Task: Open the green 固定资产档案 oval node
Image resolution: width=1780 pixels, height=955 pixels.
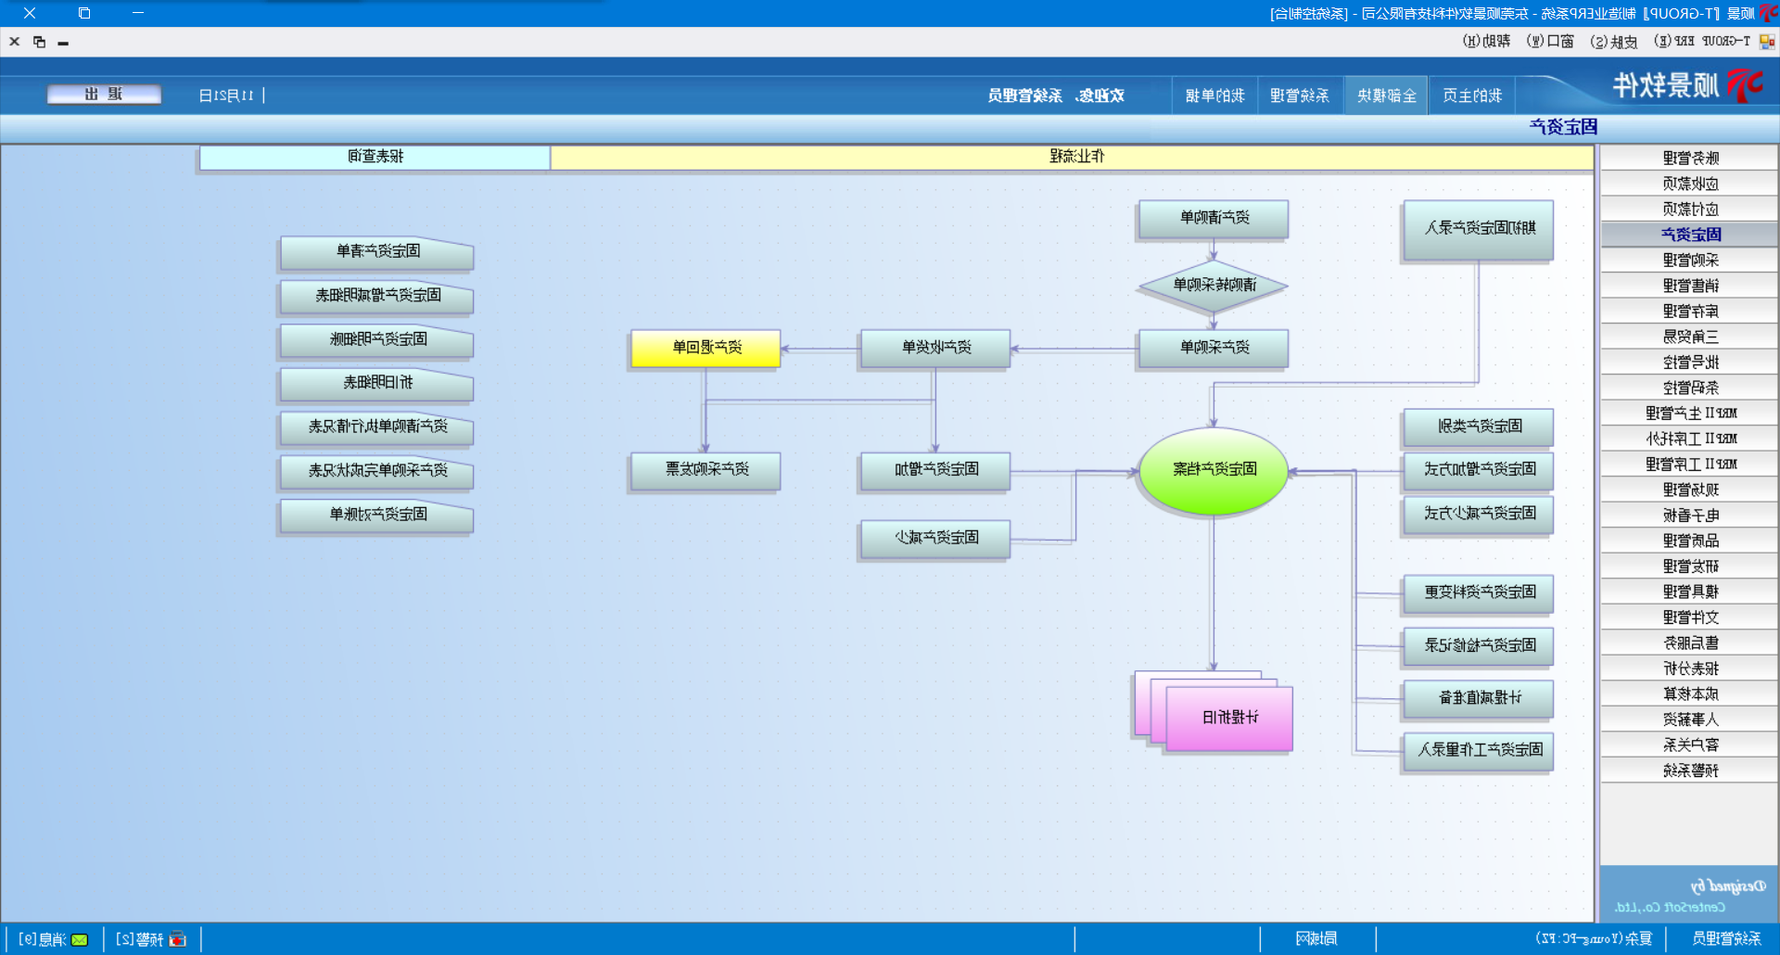Action: tap(1213, 470)
